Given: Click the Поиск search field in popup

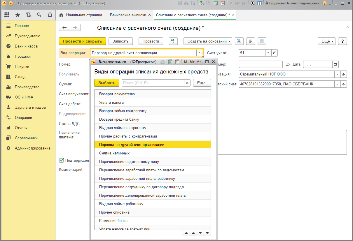Looking at the screenshot, I should click(x=153, y=83).
